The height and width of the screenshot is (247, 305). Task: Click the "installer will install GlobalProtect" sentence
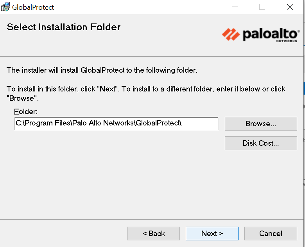(x=102, y=70)
